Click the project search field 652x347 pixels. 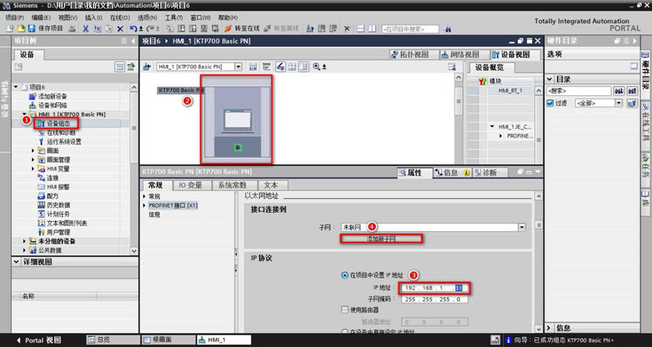click(411, 29)
